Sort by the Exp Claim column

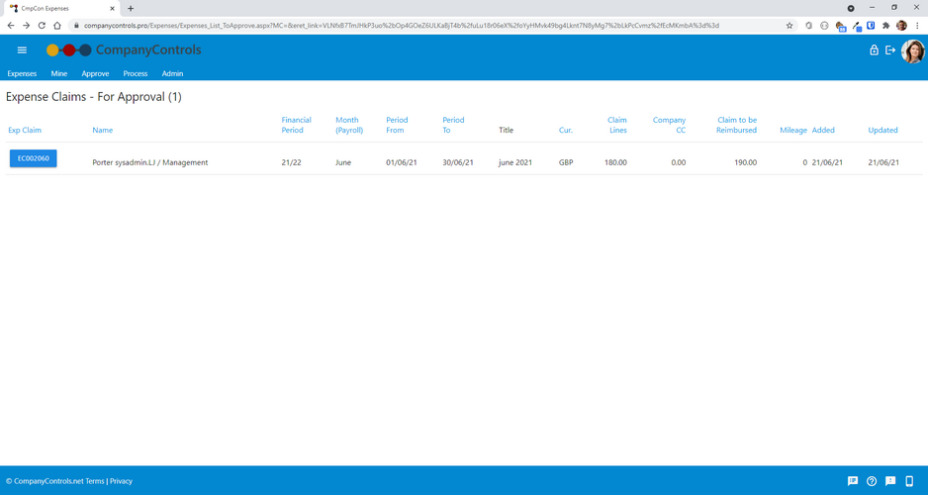(25, 131)
